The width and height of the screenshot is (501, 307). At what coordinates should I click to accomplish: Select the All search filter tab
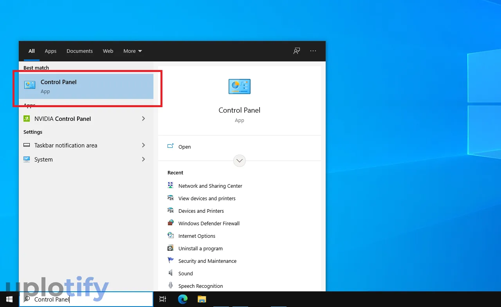[x=32, y=51]
